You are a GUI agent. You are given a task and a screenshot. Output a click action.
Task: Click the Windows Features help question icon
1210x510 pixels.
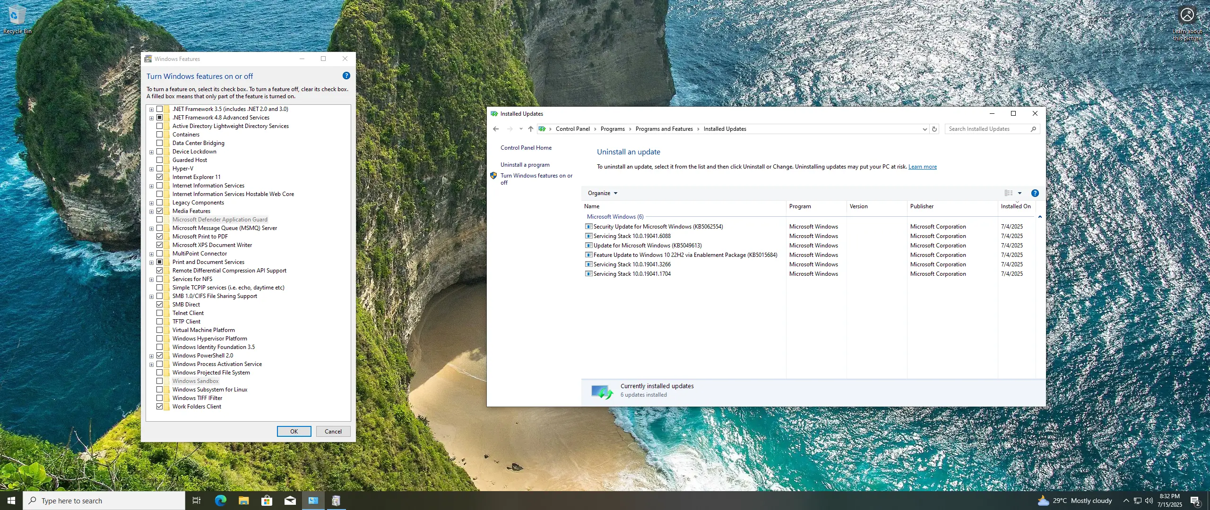coord(346,76)
